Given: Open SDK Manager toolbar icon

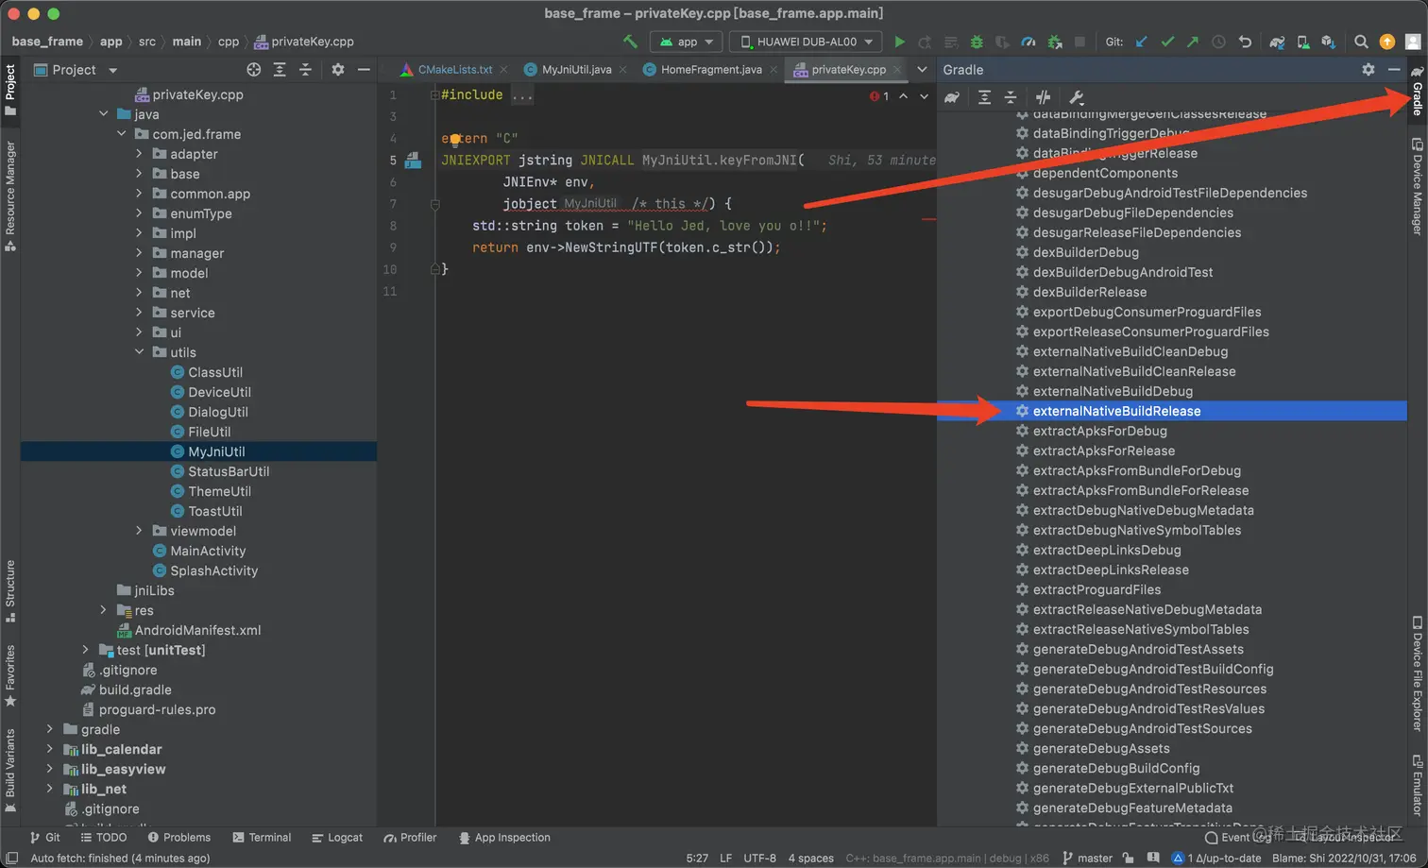Looking at the screenshot, I should coord(1329,42).
